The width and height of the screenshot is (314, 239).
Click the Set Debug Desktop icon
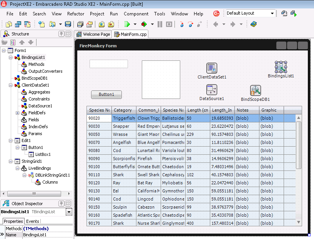294,13
